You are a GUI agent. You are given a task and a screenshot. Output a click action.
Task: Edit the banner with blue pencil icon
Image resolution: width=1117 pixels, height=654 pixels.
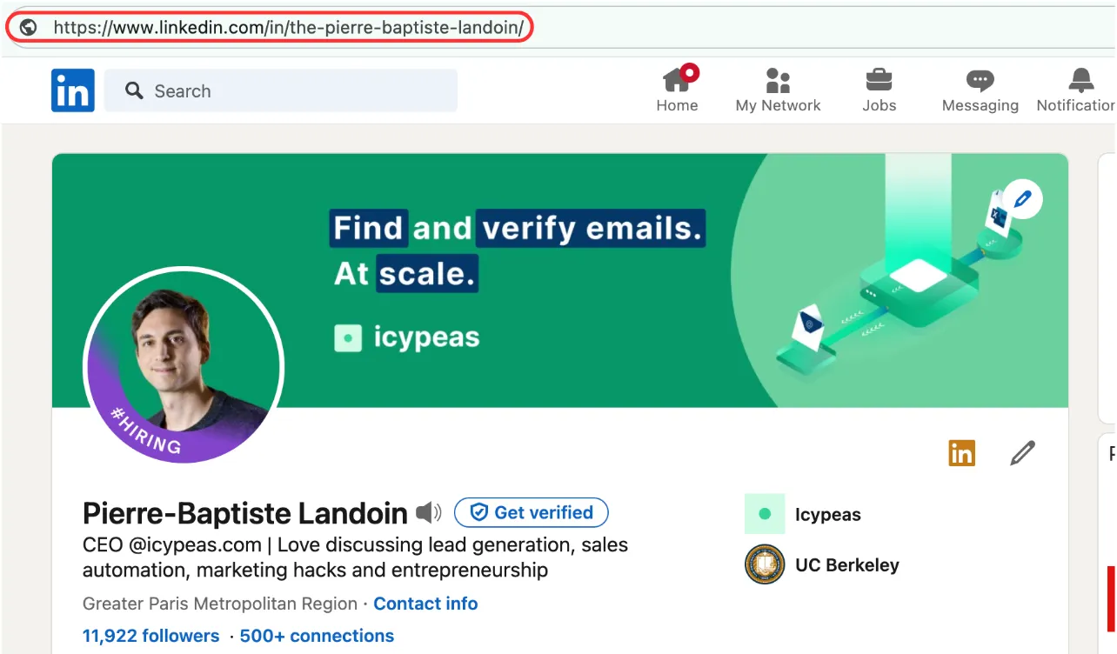pyautogui.click(x=1021, y=198)
